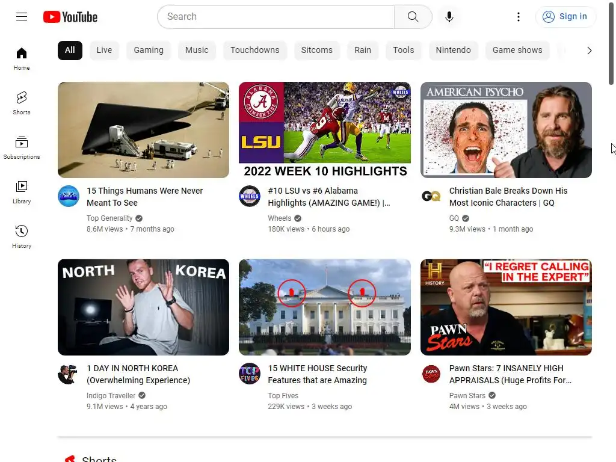Go to Home in the sidebar

tap(22, 59)
